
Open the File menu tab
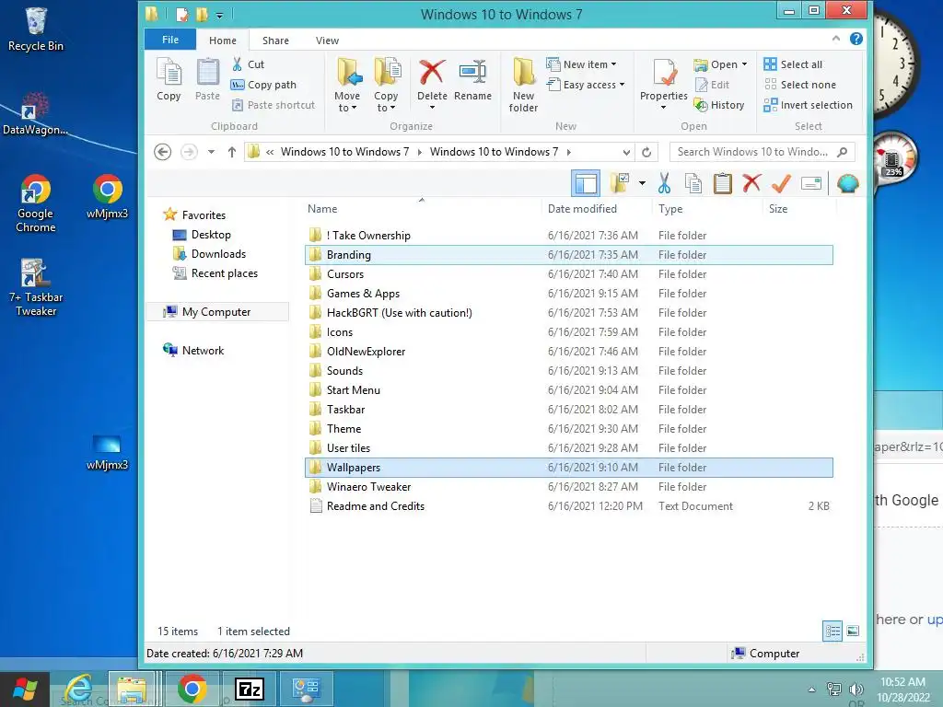pyautogui.click(x=170, y=40)
